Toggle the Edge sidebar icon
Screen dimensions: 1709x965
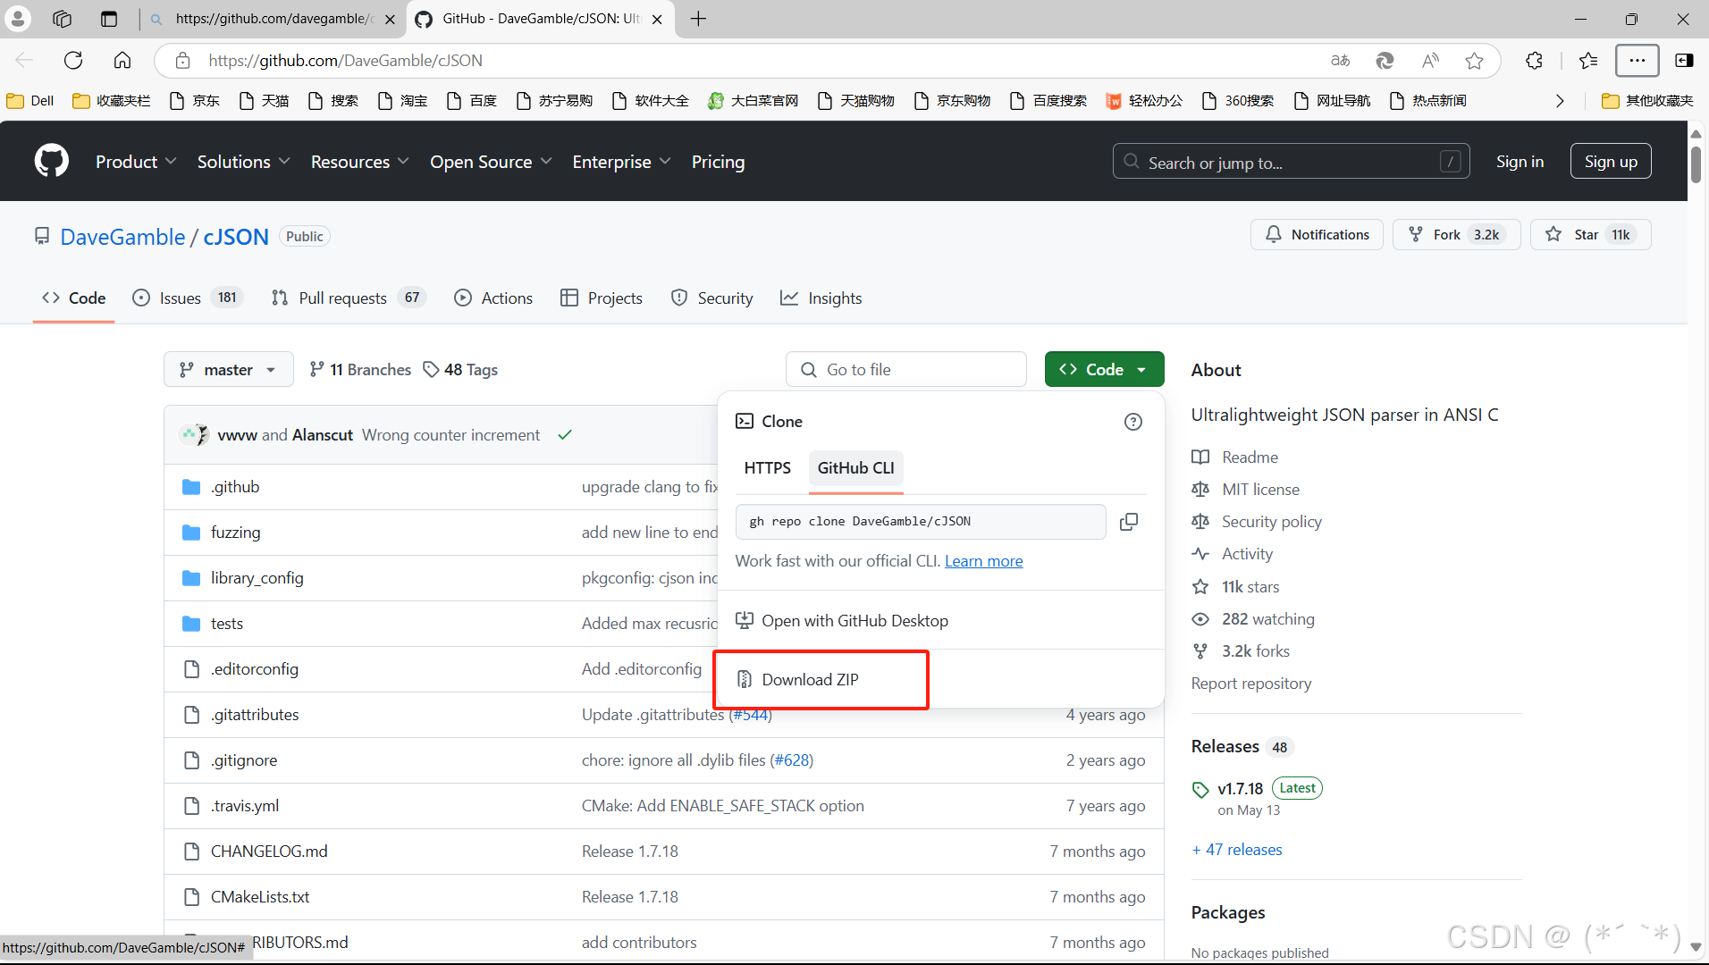(x=1684, y=60)
